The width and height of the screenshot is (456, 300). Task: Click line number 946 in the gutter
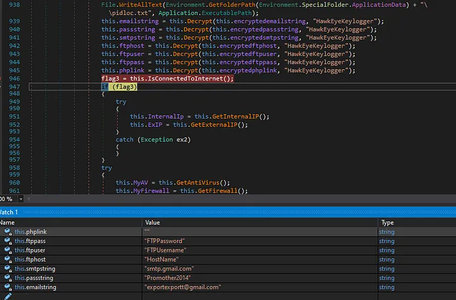(x=14, y=79)
